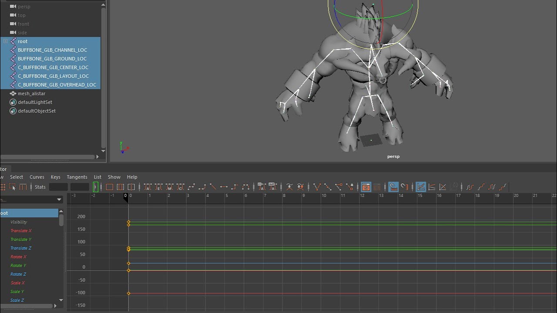Apply auto tangent type marked C
Image resolution: width=557 pixels, height=313 pixels.
[180, 187]
